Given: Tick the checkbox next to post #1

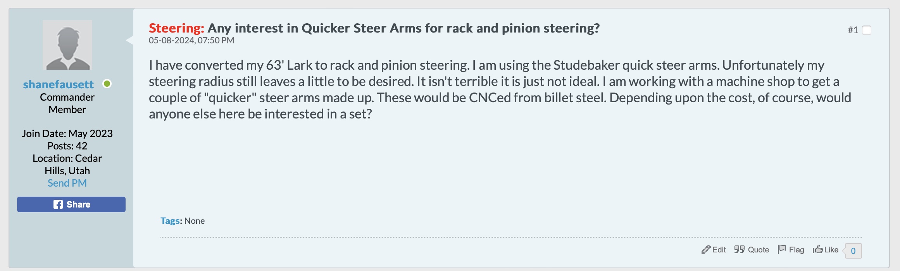Looking at the screenshot, I should point(867,30).
